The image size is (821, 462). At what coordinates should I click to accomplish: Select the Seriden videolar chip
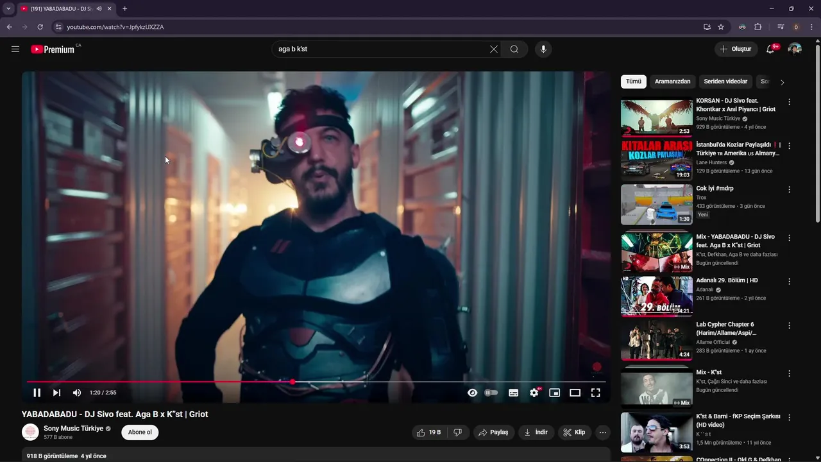coord(725,81)
